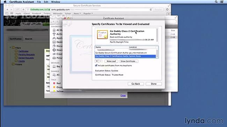The image size is (227, 127).
Task: Click the Safari back arrow button
Action: [x=7, y=9]
